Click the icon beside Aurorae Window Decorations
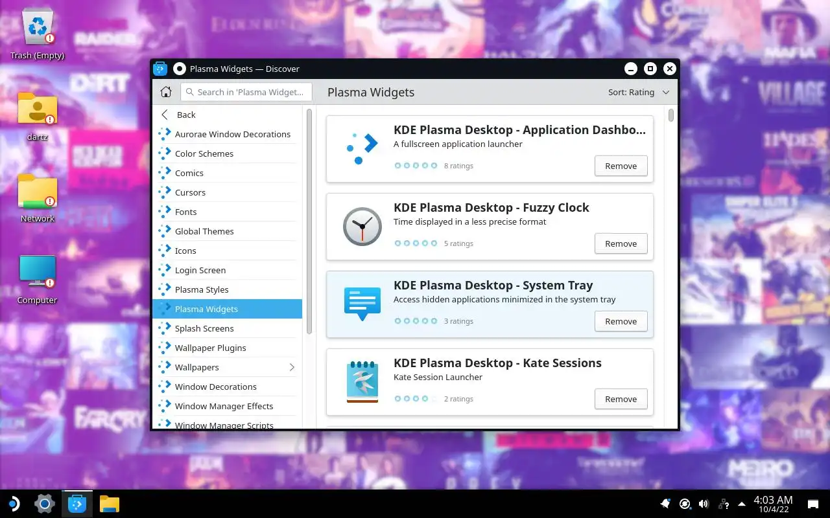 tap(165, 134)
